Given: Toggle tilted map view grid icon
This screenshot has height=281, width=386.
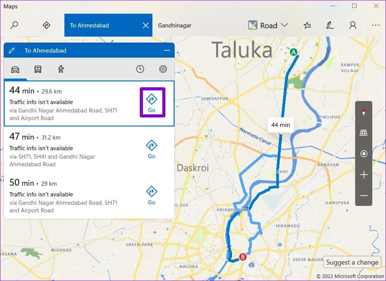Looking at the screenshot, I should pos(364,133).
